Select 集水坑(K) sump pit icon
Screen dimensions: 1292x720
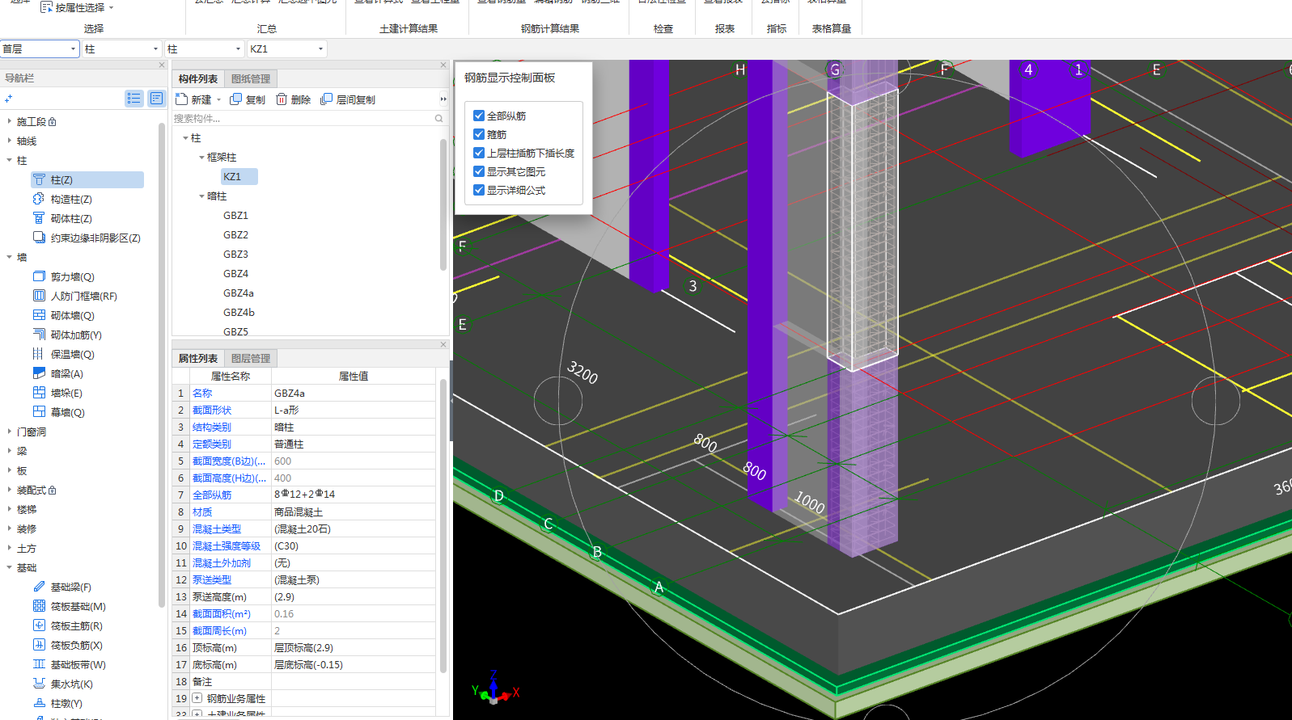pos(39,684)
